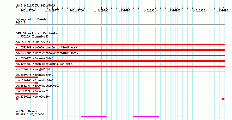
Task: Click the red bar under esv3560275 (Boomsma2014)
Action: 120,61
